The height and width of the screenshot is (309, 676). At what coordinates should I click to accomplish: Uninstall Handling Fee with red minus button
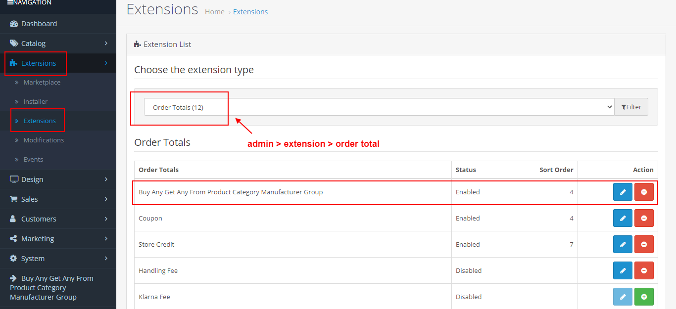[x=644, y=270]
